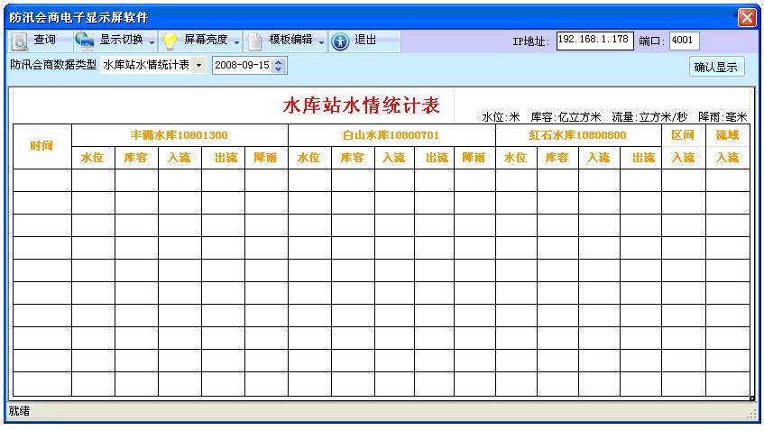
Task: Click the 查询 magnifier icon
Action: (21, 41)
